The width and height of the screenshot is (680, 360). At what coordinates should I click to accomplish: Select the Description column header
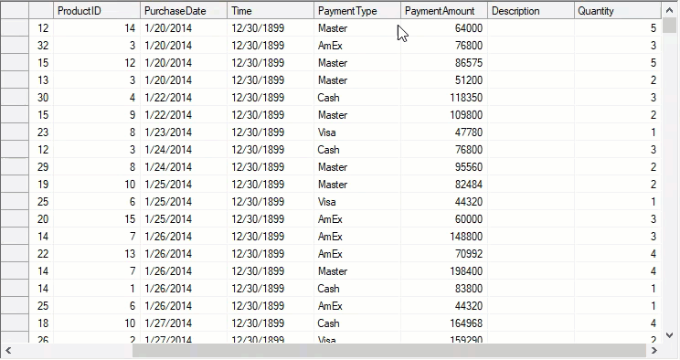click(x=530, y=11)
